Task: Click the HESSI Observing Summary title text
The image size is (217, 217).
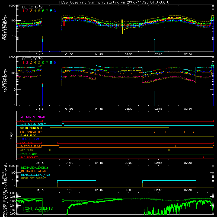Action: click(115, 2)
